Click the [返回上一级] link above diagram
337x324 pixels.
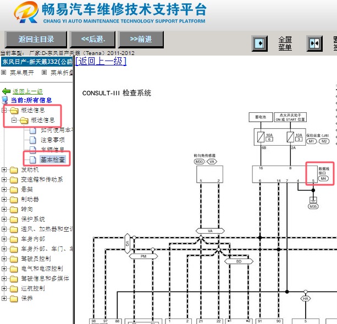coord(101,61)
